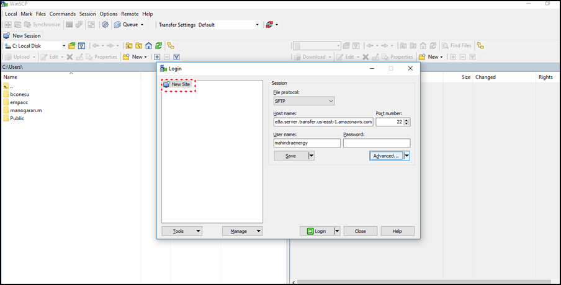The image size is (561, 285).
Task: Select the bconesu folder
Action: pos(17,94)
